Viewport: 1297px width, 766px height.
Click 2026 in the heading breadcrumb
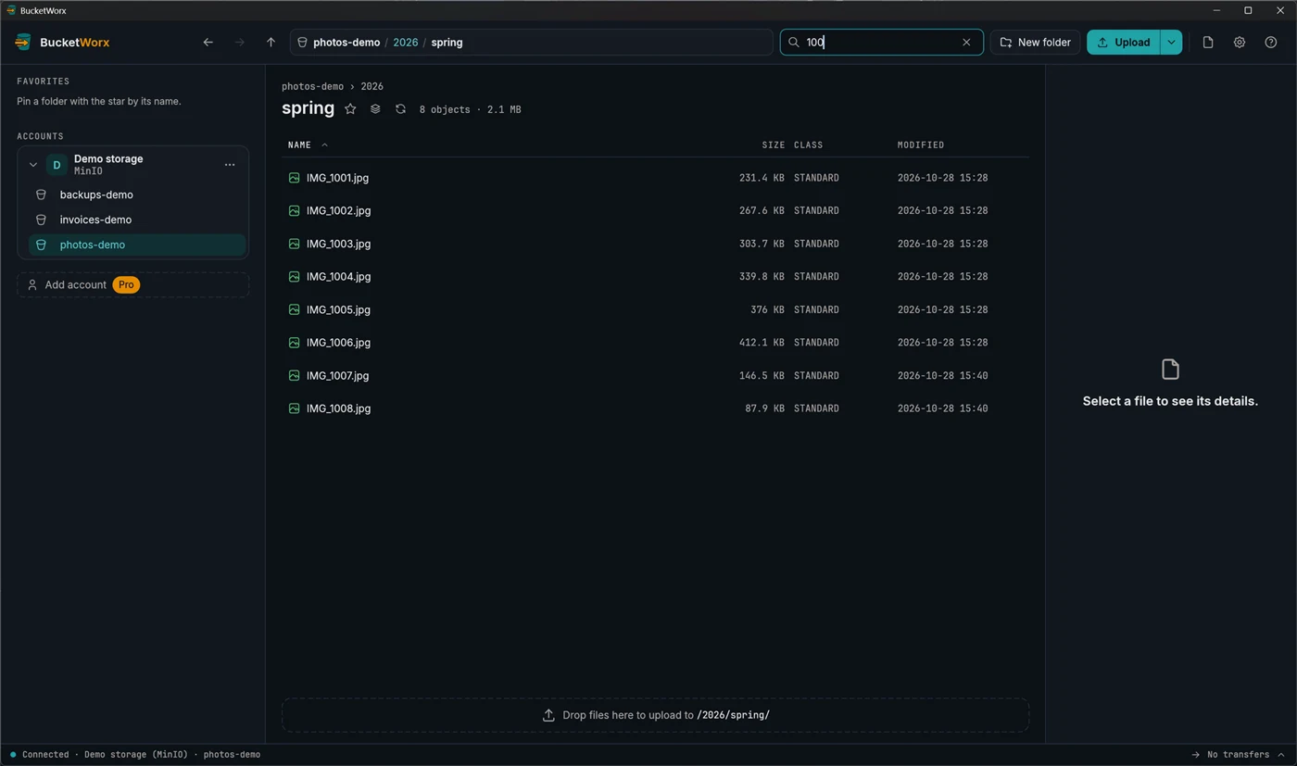pos(371,86)
